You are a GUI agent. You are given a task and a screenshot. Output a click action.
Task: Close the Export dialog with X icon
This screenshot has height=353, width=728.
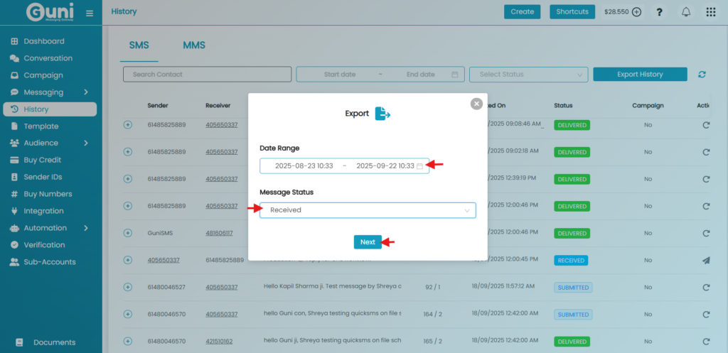[x=476, y=104]
